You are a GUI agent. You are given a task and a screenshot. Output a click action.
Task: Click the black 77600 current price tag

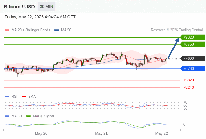(x=192, y=58)
